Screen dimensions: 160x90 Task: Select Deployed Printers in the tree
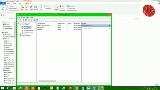[x=26, y=36]
